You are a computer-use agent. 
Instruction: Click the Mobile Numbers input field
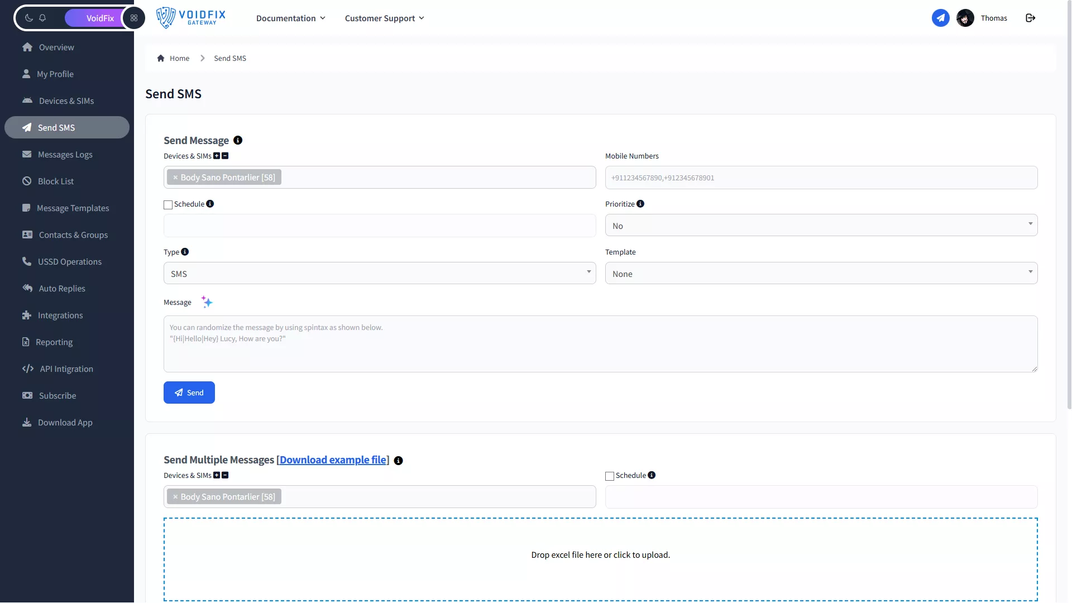click(821, 178)
